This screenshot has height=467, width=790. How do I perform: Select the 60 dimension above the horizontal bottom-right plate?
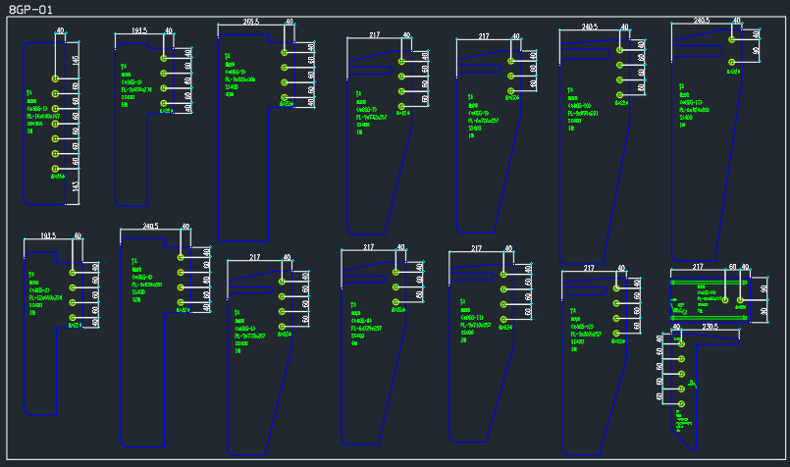pos(731,267)
